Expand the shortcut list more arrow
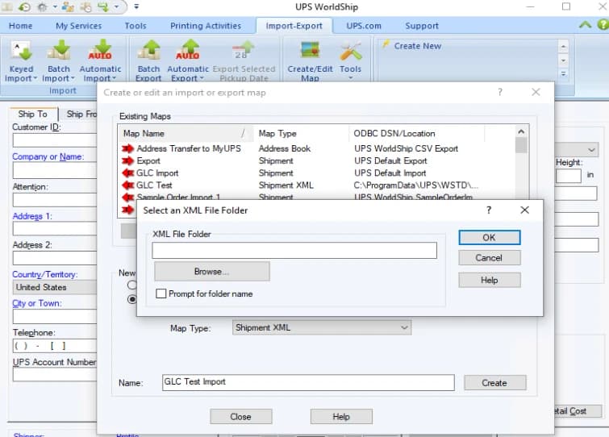The image size is (609, 437). [564, 73]
